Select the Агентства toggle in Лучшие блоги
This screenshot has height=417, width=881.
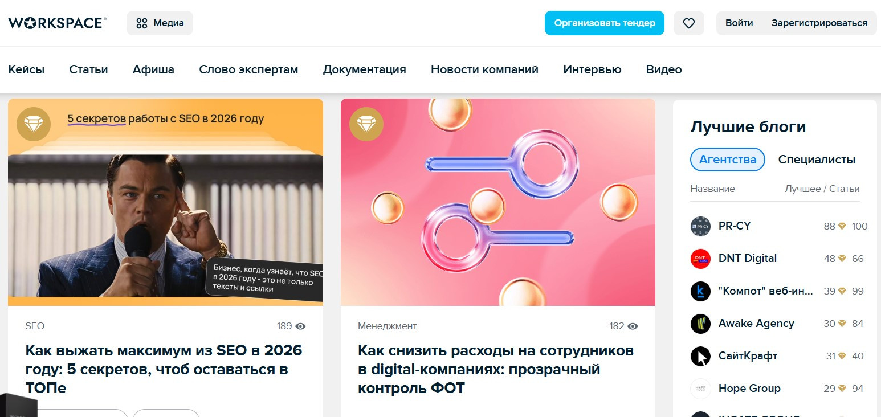point(728,160)
